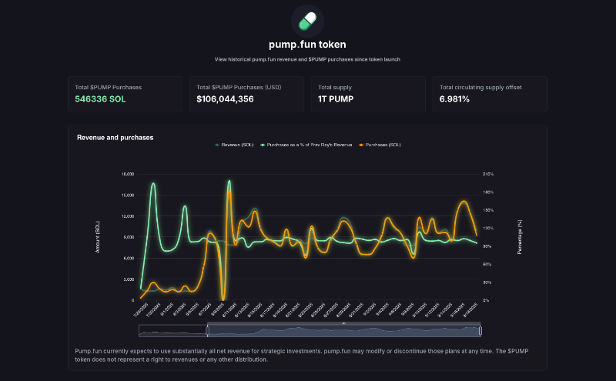Click the "3,000" left axis label

[x=129, y=279]
